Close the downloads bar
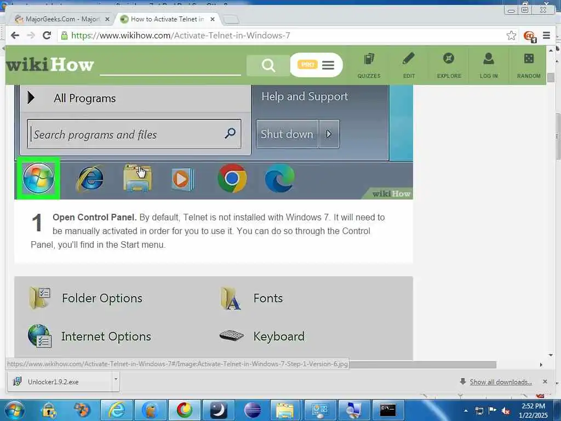Viewport: 561px width, 421px height. click(545, 382)
